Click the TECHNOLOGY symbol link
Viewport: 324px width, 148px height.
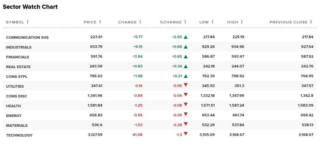tap(19, 135)
